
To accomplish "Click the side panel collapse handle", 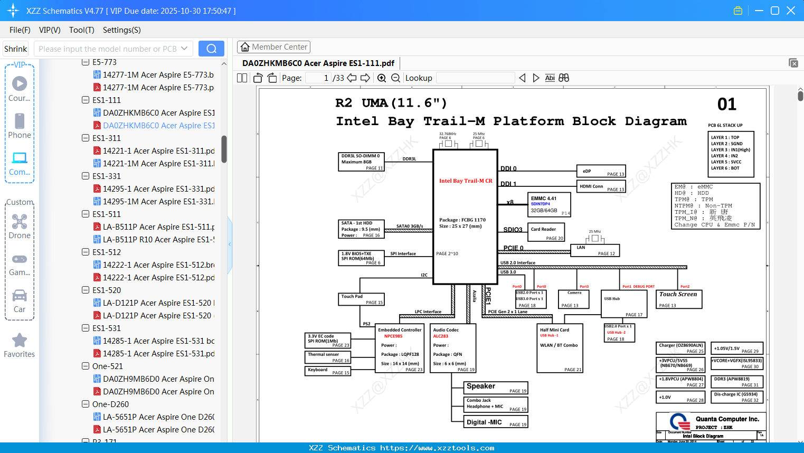I will 230,244.
